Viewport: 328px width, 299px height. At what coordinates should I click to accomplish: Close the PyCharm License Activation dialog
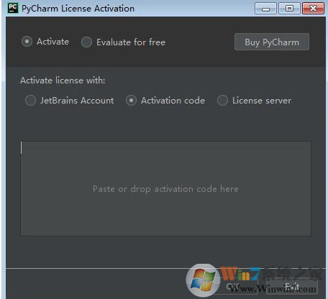coord(313,9)
